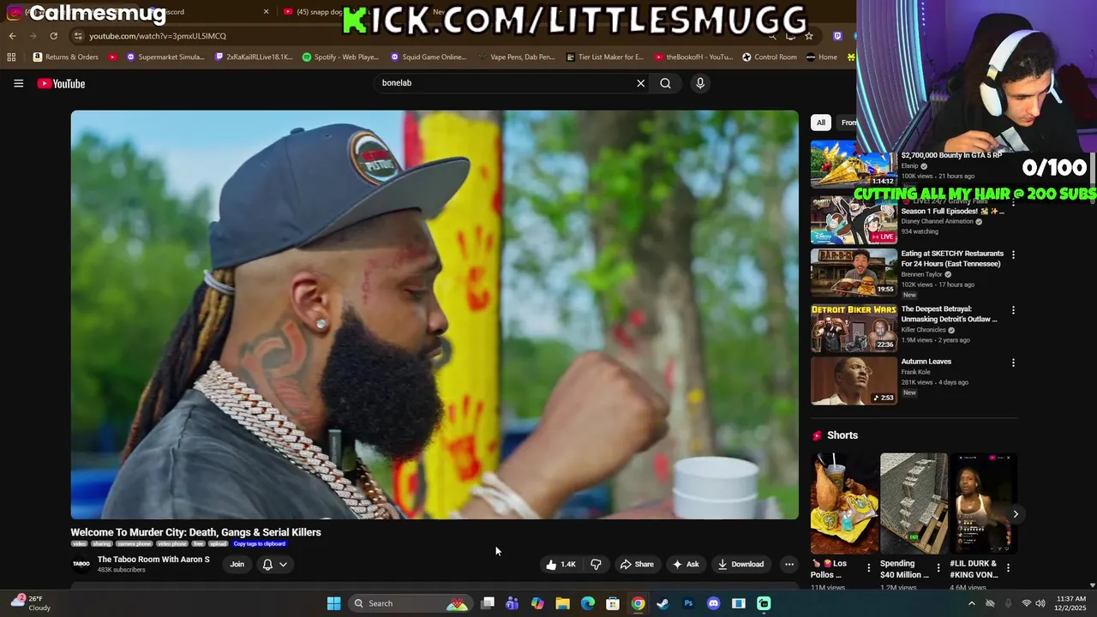Open The Taboo Room With Aaron S channel avatar
Viewport: 1097px width, 617px height.
click(81, 564)
